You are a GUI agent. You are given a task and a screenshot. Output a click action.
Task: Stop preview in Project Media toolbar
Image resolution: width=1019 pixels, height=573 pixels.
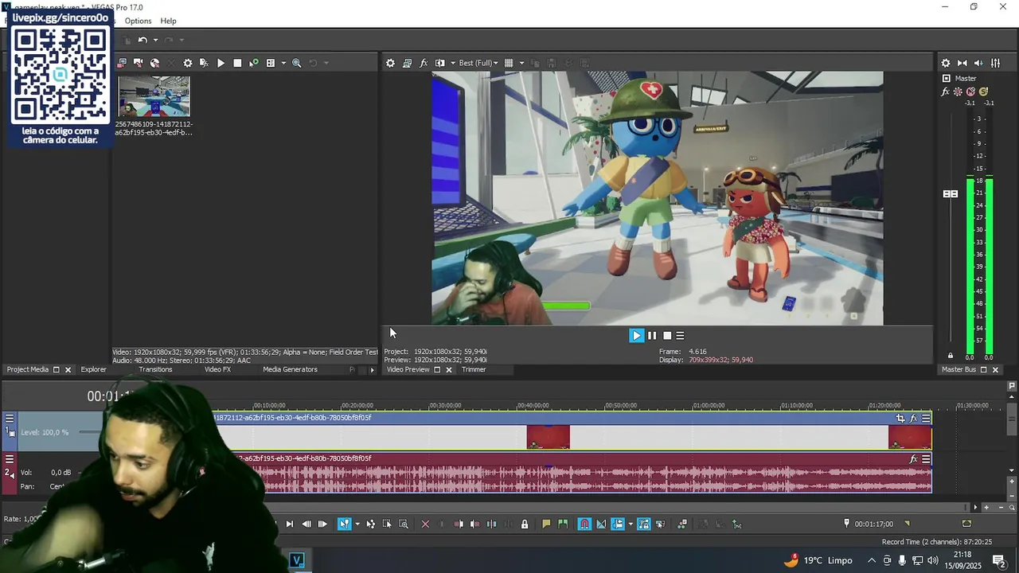(237, 63)
